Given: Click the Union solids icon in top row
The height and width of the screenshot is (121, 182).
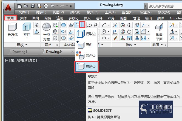Looking at the screenshot, I should click(64, 25).
